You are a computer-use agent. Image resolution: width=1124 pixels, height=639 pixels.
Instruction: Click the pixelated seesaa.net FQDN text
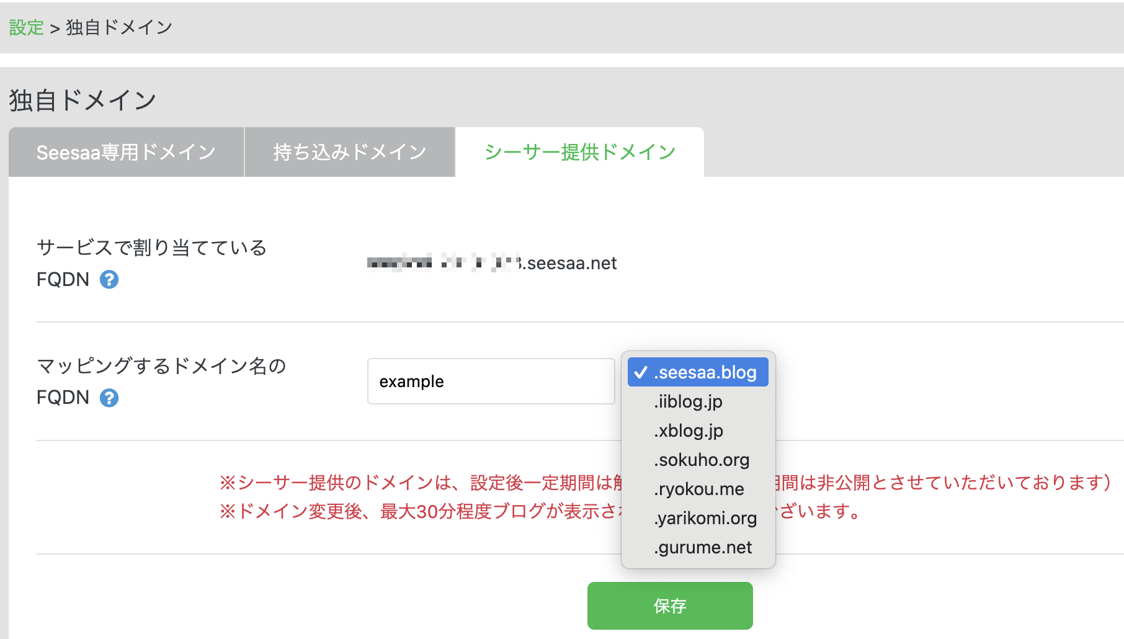(492, 263)
